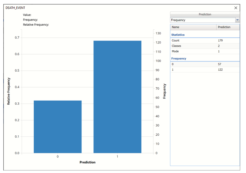Image resolution: width=246 pixels, height=173 pixels.
Task: Select the Classes row in statistics
Action: click(x=205, y=46)
